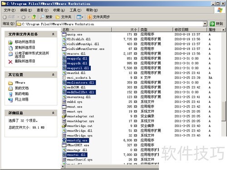Select the vmeventmsg.dll file icon

pyautogui.click(x=64, y=97)
